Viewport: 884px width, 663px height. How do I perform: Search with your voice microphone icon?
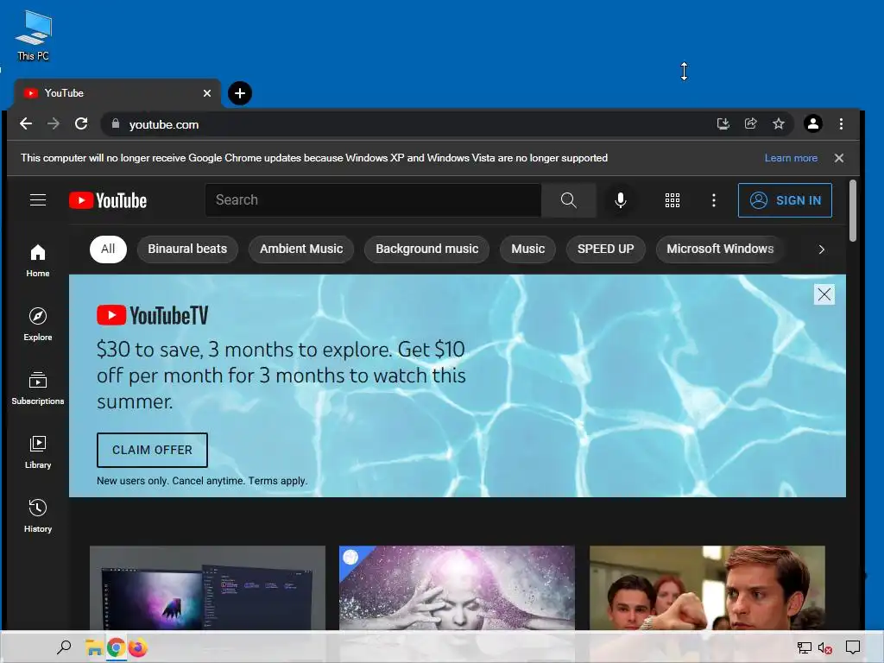coord(621,200)
